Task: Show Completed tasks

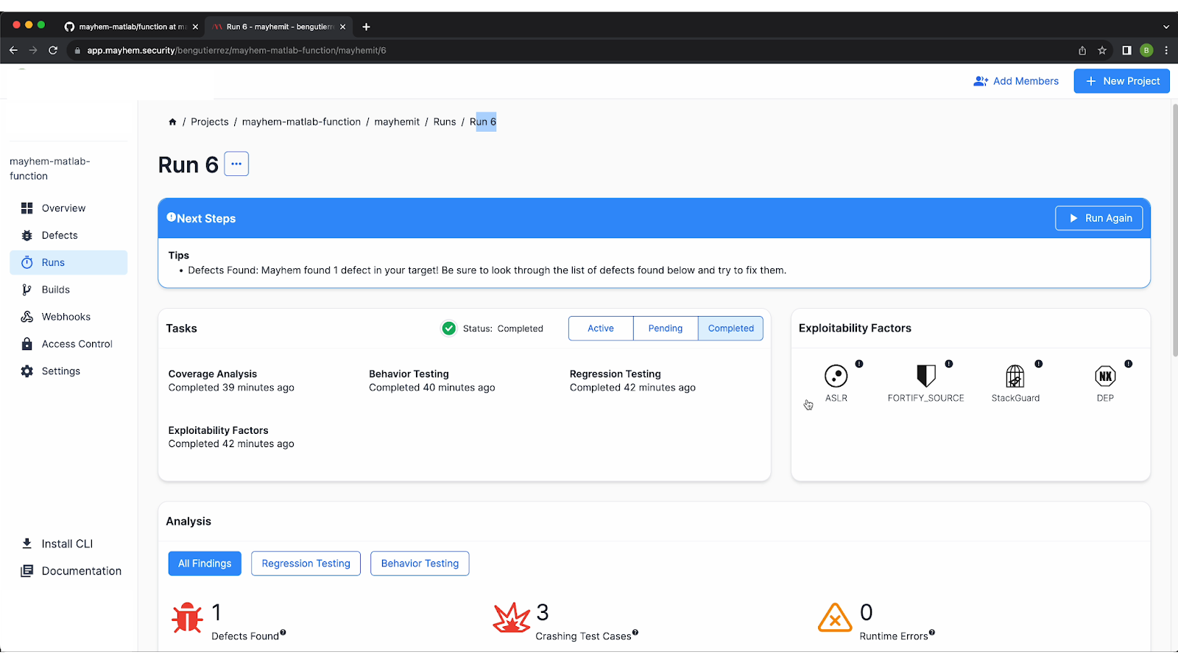Action: (730, 329)
